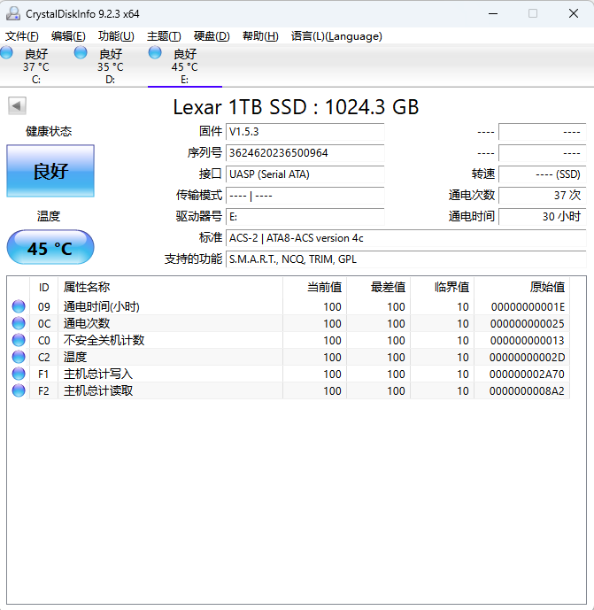594x610 pixels.
Task: Open the 语言(L)(Language) menu
Action: [x=336, y=36]
